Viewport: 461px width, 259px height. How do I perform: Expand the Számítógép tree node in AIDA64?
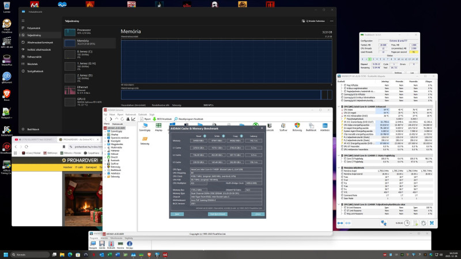(104, 130)
